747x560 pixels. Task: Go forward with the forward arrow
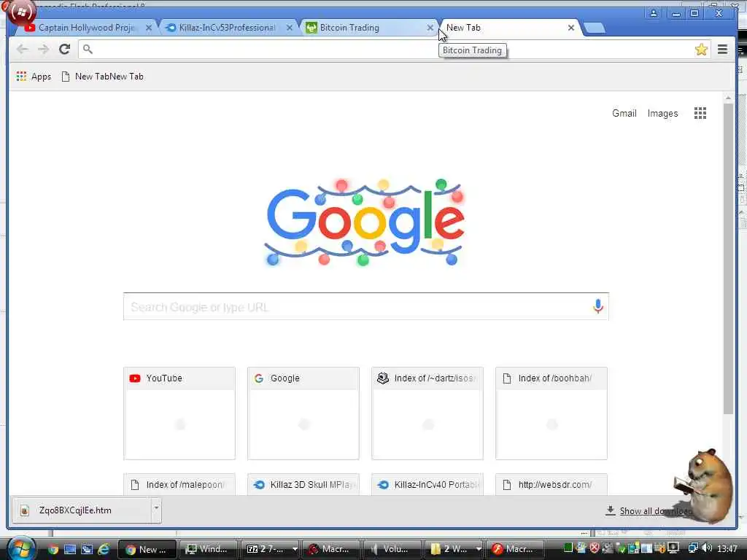pos(43,49)
